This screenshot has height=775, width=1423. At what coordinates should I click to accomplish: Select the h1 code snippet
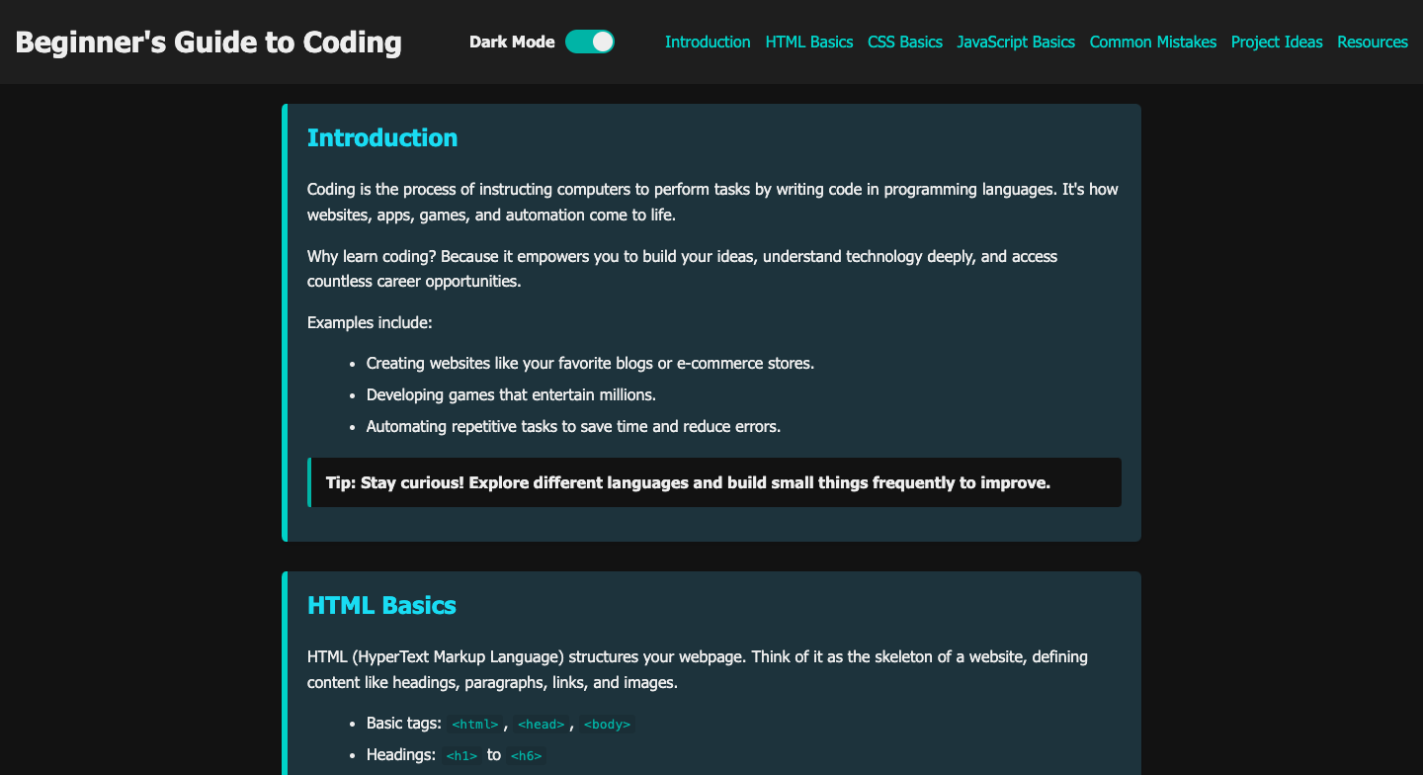tap(461, 754)
